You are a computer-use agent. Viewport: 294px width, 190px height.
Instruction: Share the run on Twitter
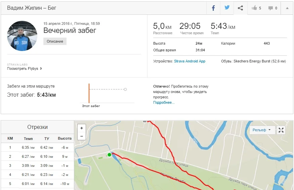coord(227,8)
